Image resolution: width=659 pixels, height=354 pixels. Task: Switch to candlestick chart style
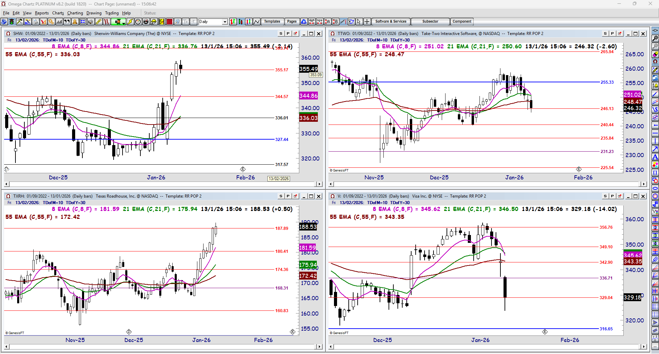tap(241, 22)
